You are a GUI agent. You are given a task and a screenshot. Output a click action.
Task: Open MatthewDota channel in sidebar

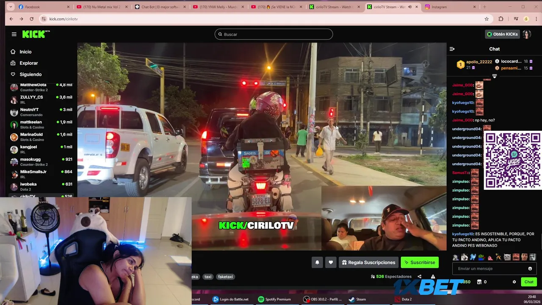tap(41, 87)
